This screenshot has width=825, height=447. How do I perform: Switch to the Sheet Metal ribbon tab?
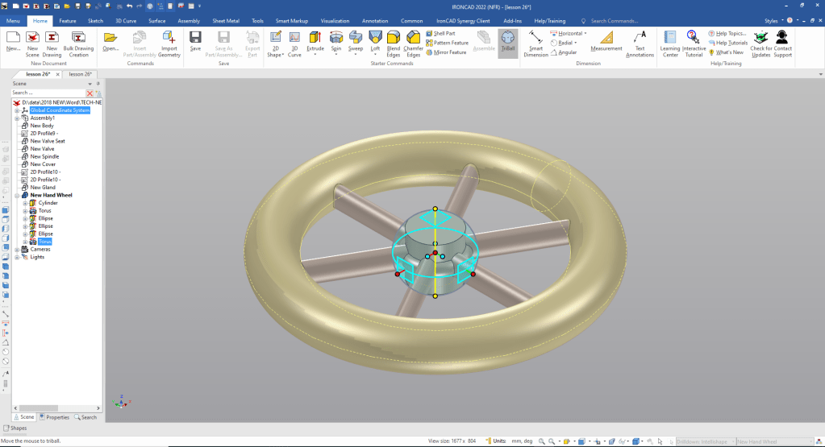[x=225, y=20]
